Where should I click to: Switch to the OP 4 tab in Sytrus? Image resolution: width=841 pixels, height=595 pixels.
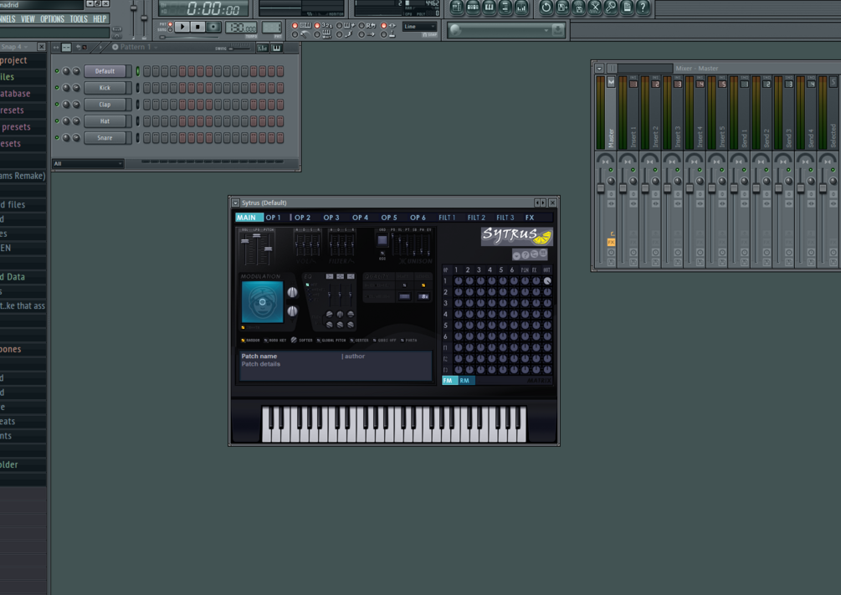pos(360,218)
